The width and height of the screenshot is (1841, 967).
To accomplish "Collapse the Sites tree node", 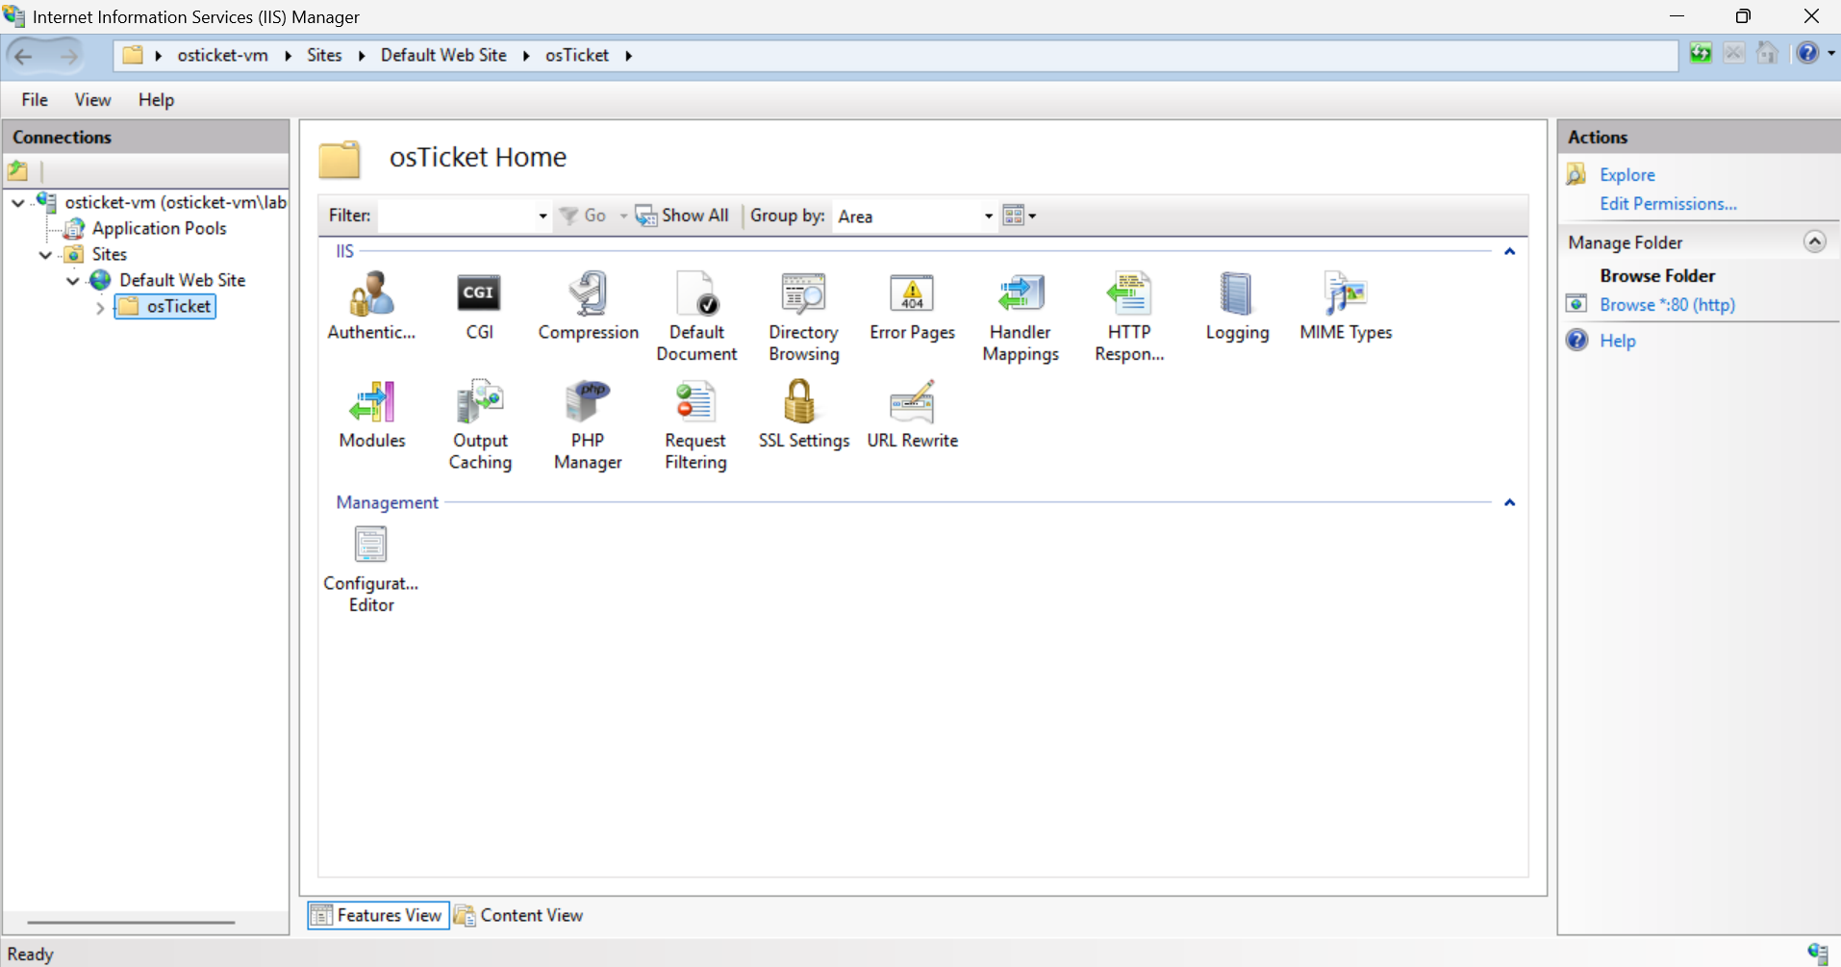I will (45, 255).
